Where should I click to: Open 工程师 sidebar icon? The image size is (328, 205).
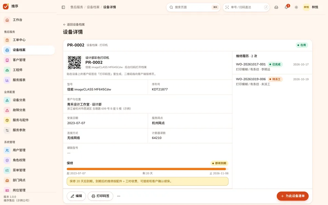7,70
